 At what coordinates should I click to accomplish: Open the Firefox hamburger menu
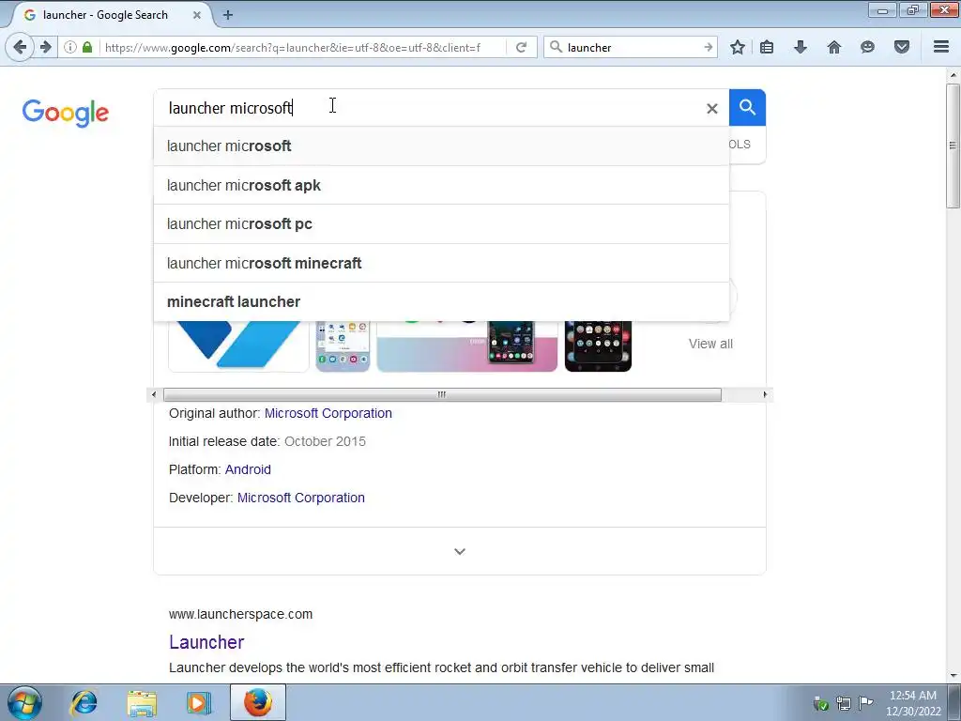[x=941, y=47]
